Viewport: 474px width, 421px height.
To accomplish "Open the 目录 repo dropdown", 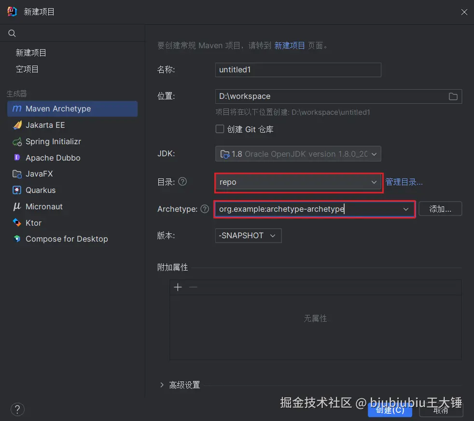I will (x=298, y=182).
